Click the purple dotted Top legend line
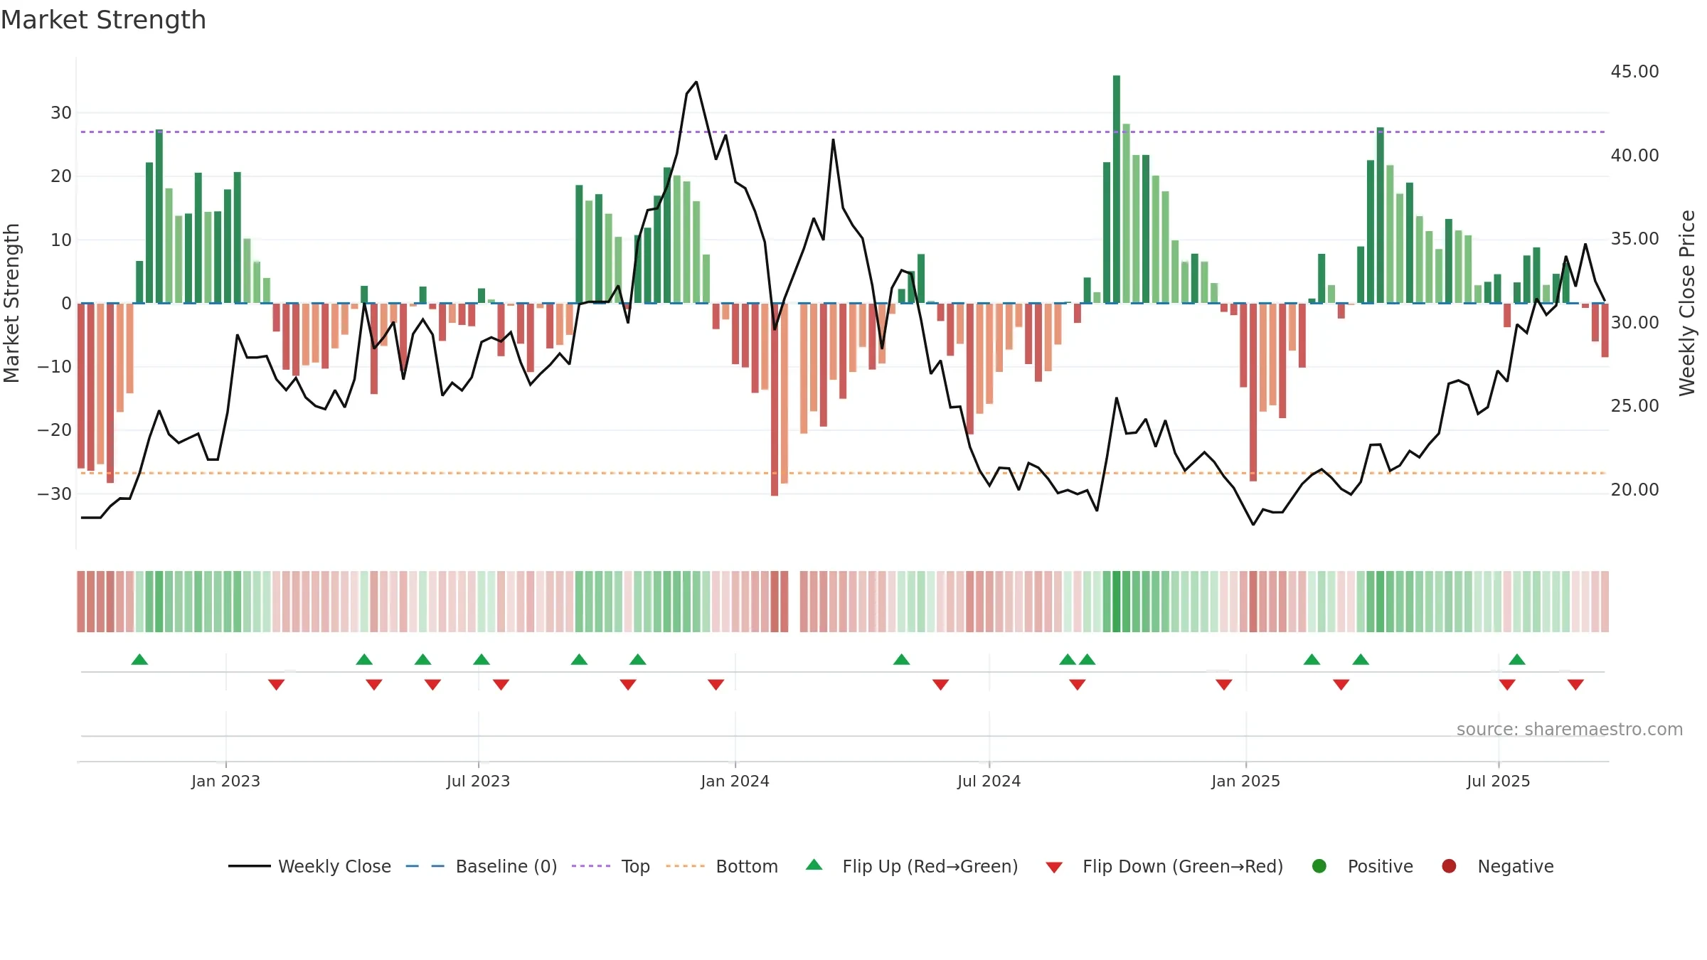This screenshot has height=960, width=1707. [591, 866]
